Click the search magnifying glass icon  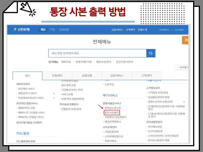pyautogui.click(x=151, y=53)
